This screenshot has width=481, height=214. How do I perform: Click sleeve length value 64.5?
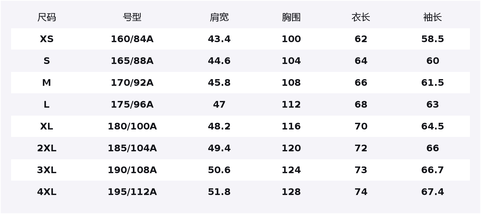(432, 126)
